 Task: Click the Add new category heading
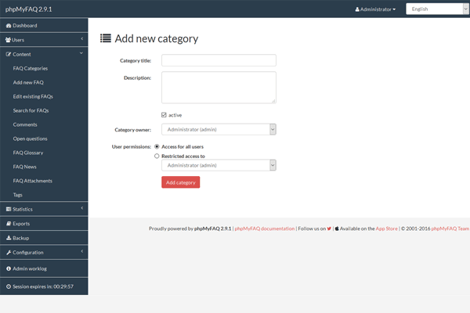coord(157,38)
